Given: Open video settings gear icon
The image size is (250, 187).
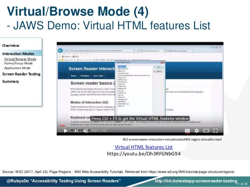Looking at the screenshot, I should [197, 131].
